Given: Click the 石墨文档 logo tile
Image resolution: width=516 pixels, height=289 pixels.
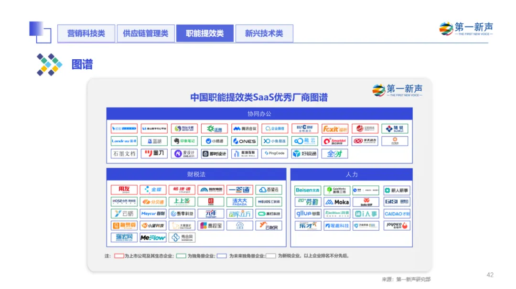Looking at the screenshot, I should [x=124, y=153].
